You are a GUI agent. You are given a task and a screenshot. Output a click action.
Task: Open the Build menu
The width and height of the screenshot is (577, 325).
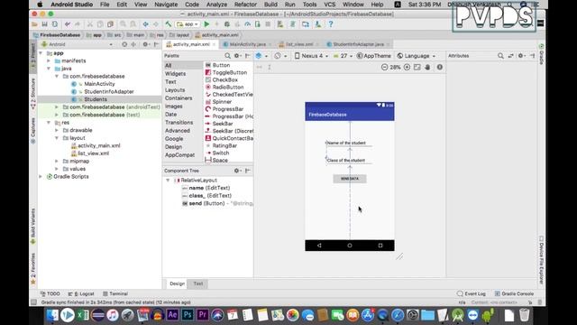click(270, 5)
